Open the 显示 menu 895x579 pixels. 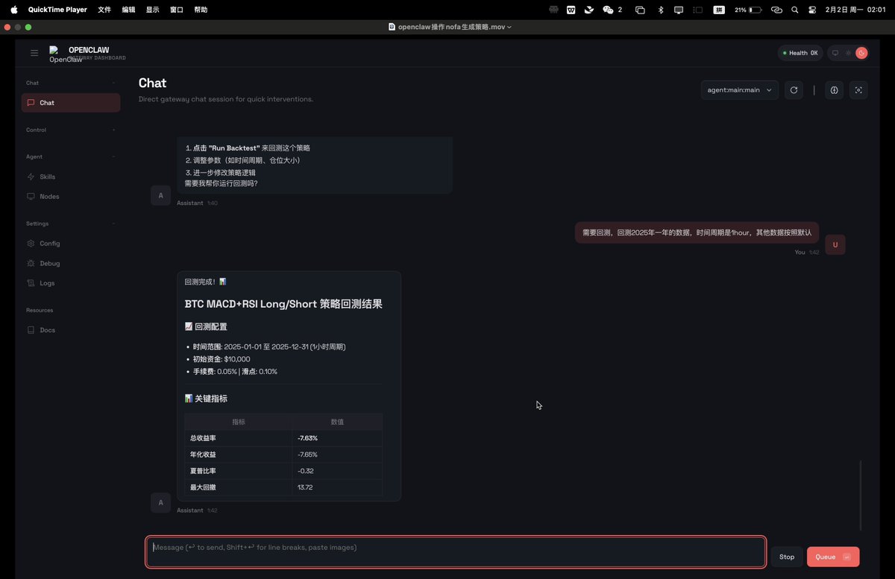[x=152, y=10]
